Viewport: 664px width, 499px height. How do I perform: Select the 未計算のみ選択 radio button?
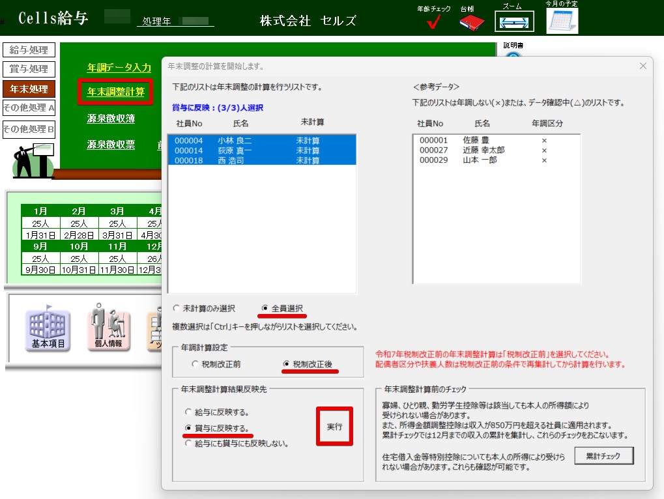coord(177,309)
